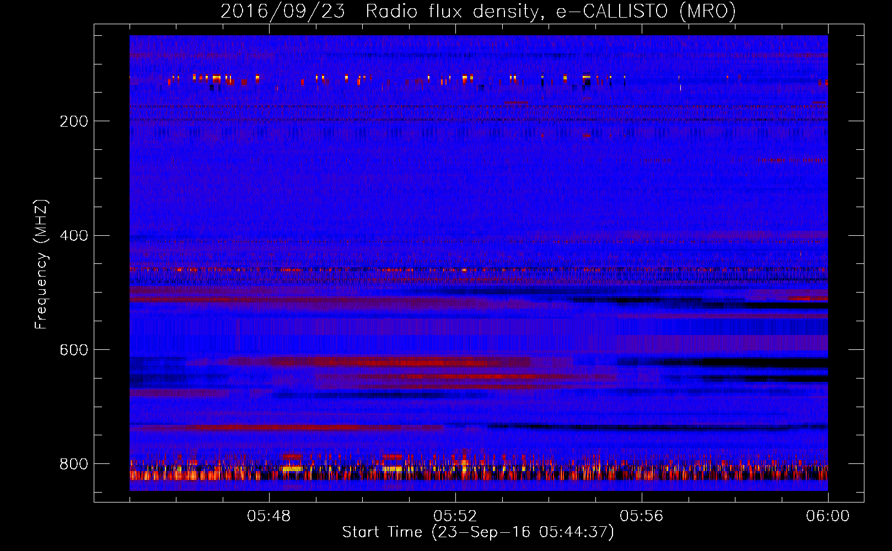The height and width of the screenshot is (551, 892).
Task: Click the 06:00 time tick label
Action: pos(827,516)
